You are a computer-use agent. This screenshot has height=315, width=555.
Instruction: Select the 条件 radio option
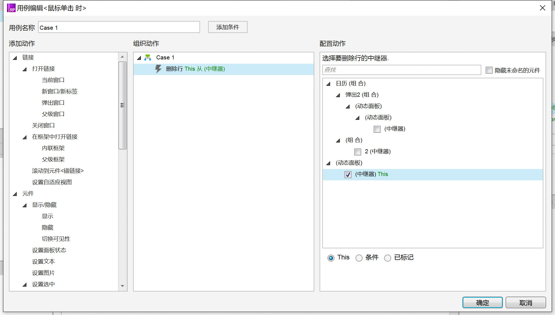359,258
